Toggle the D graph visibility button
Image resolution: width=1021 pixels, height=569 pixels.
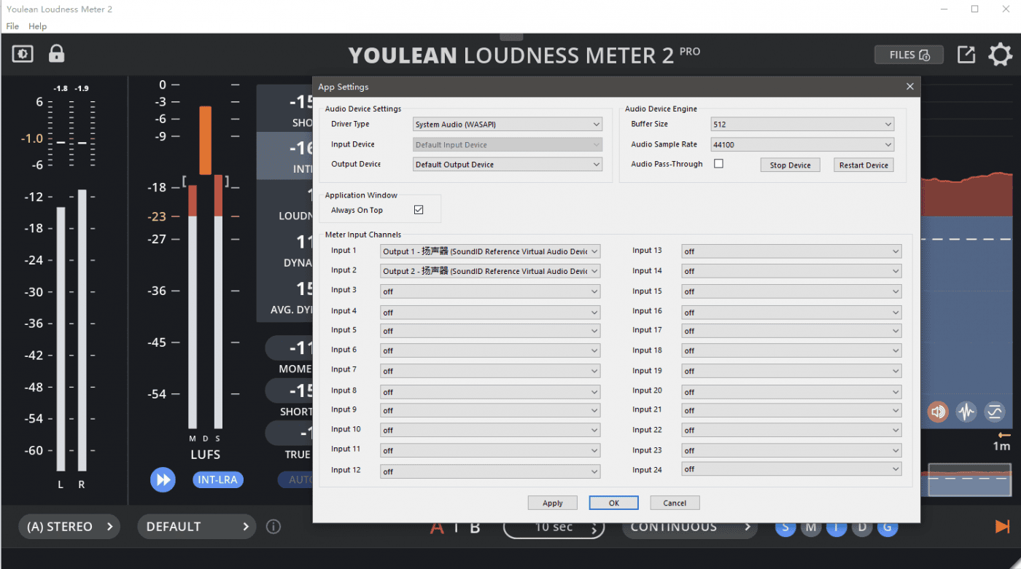pyautogui.click(x=862, y=527)
